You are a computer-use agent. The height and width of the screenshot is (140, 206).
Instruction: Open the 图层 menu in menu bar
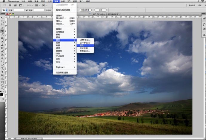(x=43, y=1)
